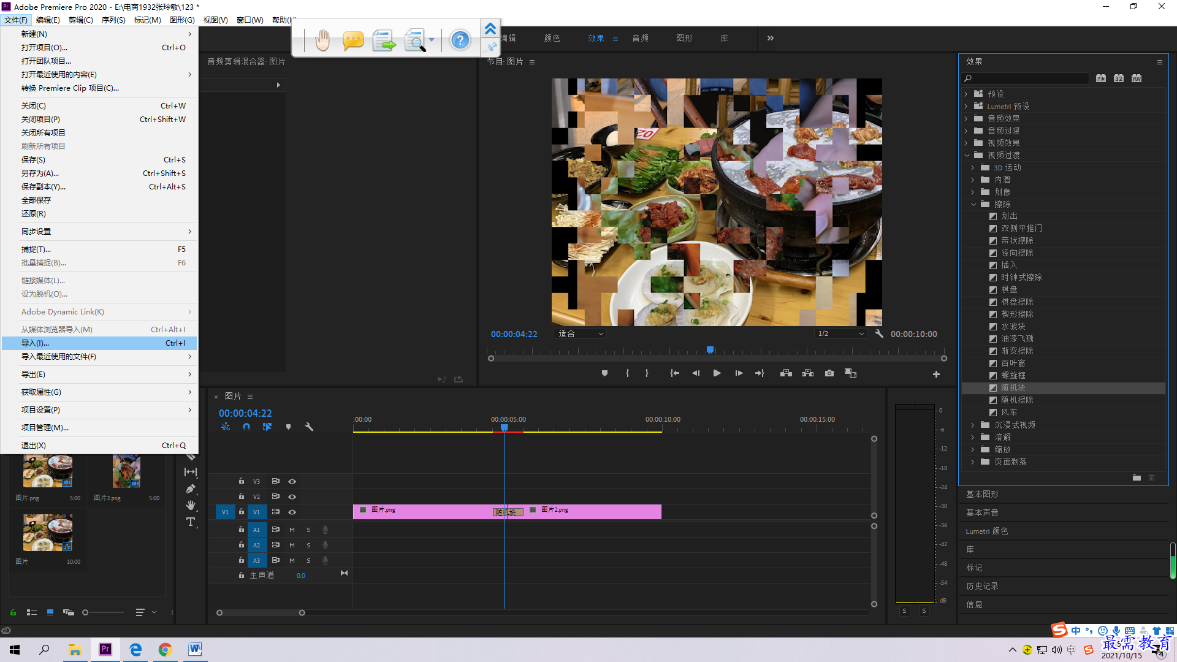
Task: Mute the A1 audio track
Action: [292, 530]
